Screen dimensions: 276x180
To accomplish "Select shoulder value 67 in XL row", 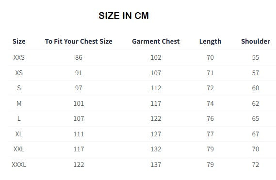I will pos(256,134).
